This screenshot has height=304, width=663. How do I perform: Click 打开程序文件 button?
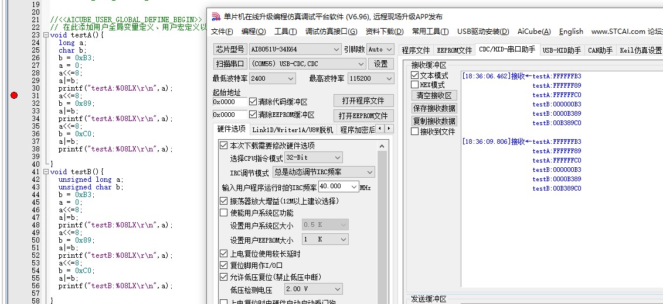(363, 101)
